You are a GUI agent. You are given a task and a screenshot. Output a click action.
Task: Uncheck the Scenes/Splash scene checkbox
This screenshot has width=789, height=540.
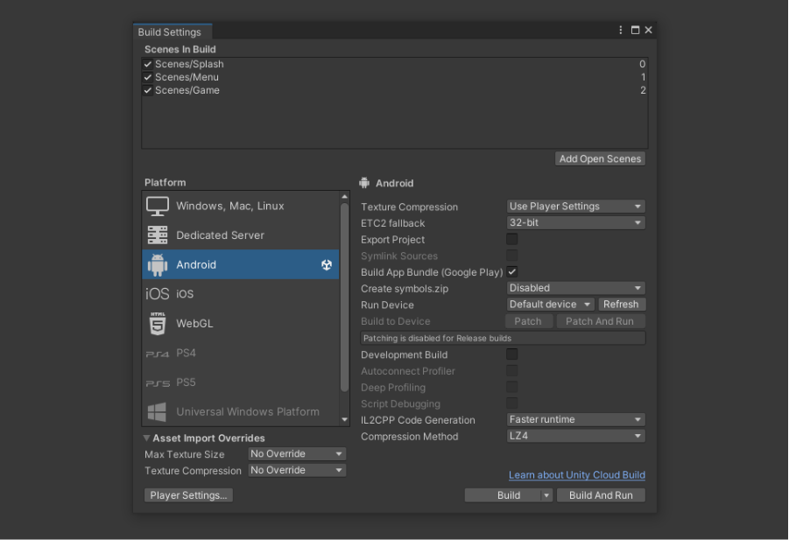coord(147,65)
